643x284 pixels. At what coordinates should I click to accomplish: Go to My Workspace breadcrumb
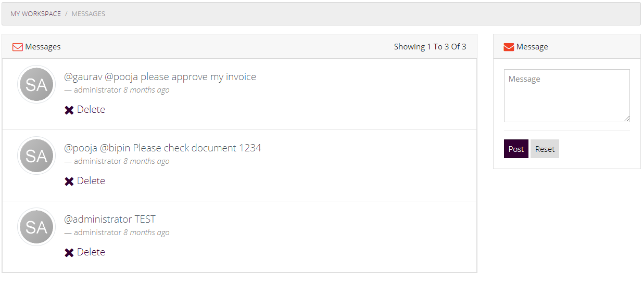coord(35,14)
